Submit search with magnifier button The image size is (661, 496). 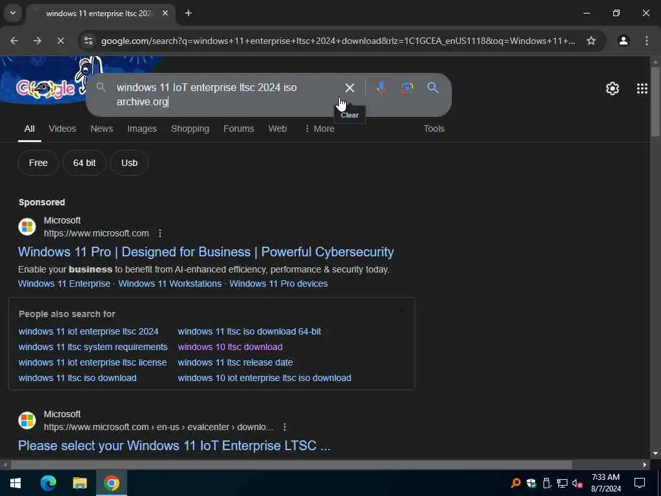point(432,88)
